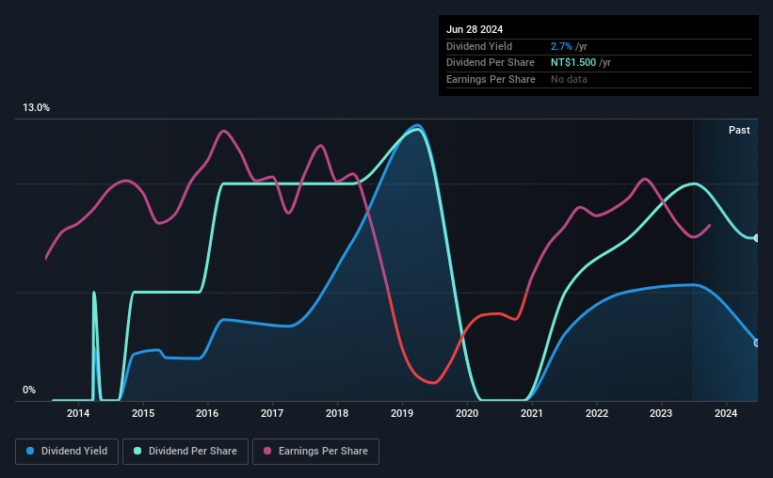Select the Dividend Yield endpoint marker

[757, 343]
